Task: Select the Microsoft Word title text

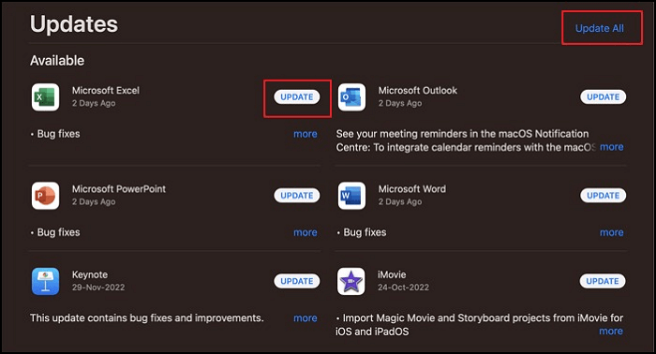Action: coord(412,189)
